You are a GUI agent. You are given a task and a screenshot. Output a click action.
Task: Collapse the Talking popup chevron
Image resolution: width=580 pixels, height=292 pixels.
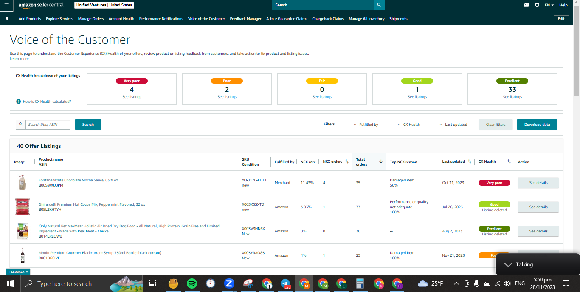(x=508, y=264)
